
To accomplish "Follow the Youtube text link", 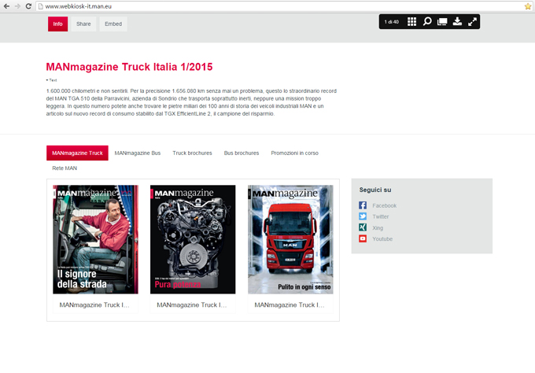I will coord(382,239).
